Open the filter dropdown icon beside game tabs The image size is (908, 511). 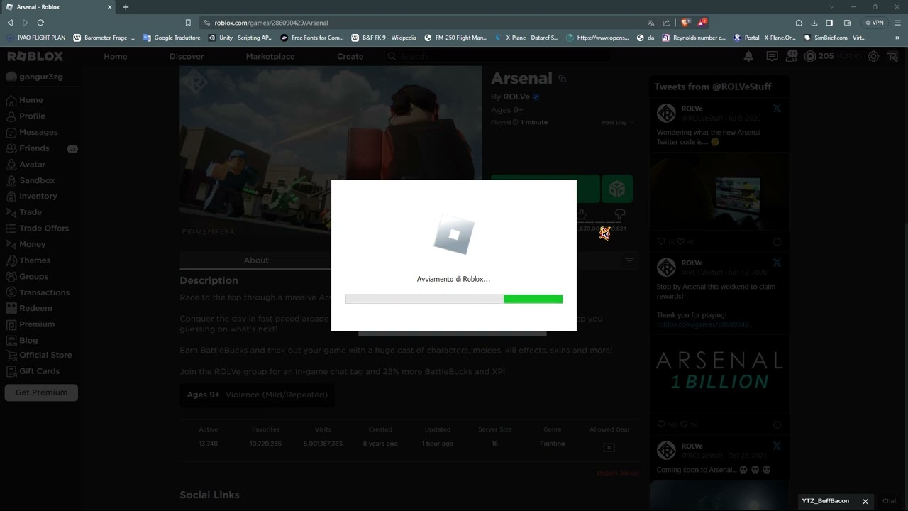click(x=629, y=260)
